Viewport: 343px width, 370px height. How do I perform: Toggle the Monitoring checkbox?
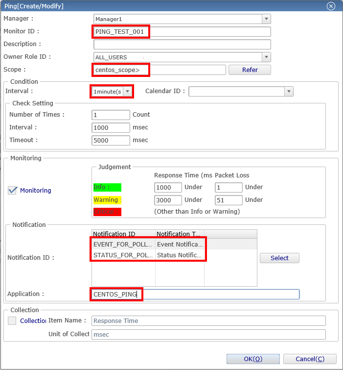(x=12, y=190)
